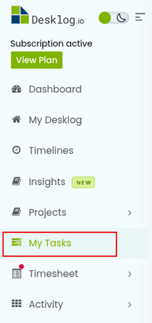Collapse the sidebar via the hamburger icon
The height and width of the screenshot is (323, 152).
point(140,17)
